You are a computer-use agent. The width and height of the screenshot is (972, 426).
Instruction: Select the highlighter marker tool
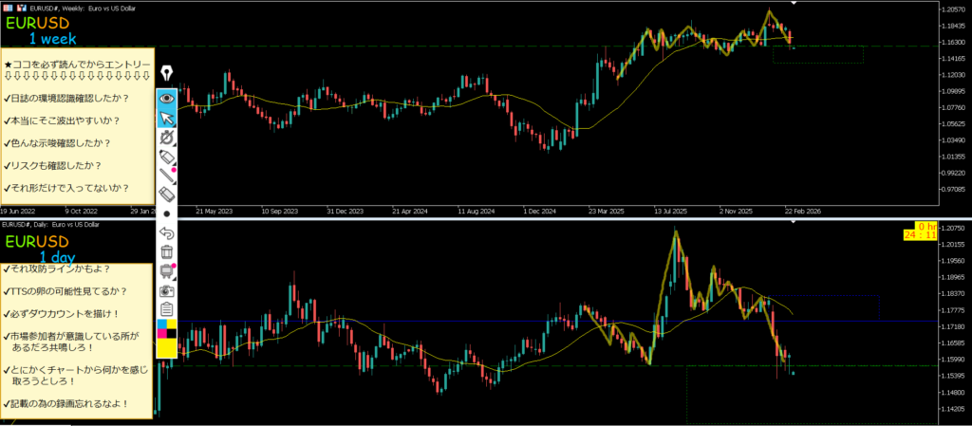tap(167, 156)
